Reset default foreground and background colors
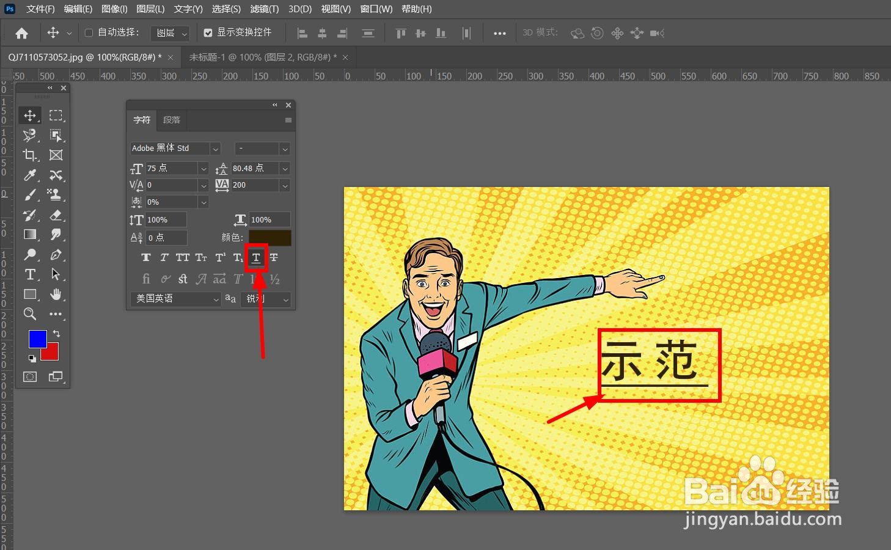Image resolution: width=891 pixels, height=550 pixels. (32, 359)
